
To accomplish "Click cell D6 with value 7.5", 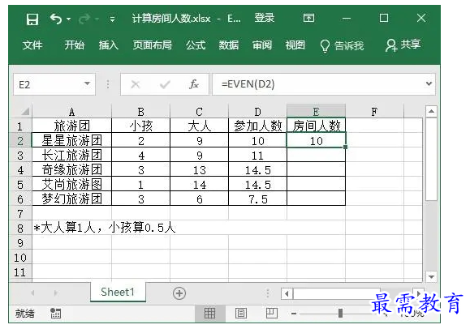I will point(258,199).
